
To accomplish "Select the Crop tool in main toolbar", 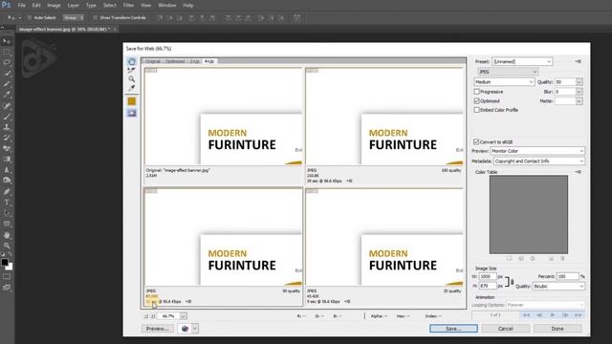I will click(7, 83).
